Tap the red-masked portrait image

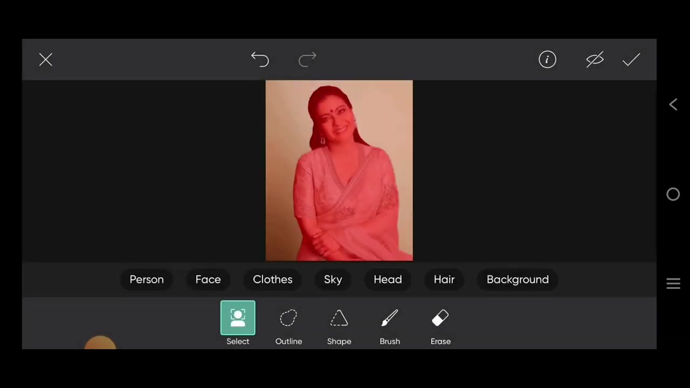coord(339,170)
